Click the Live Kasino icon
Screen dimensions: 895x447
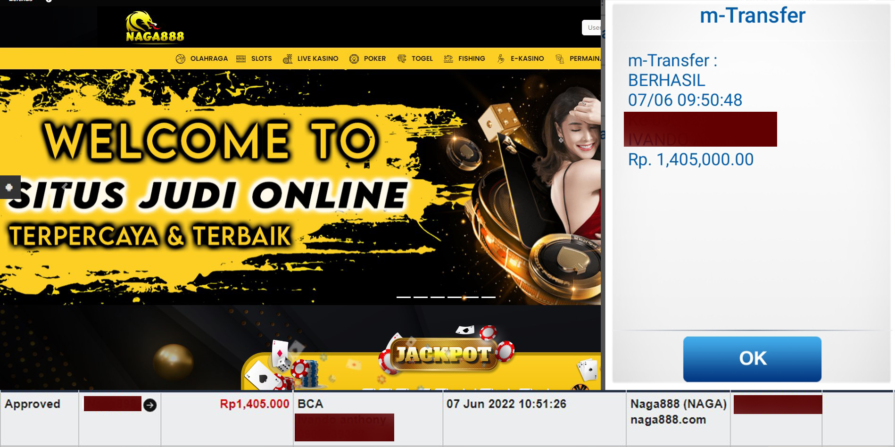tap(287, 59)
